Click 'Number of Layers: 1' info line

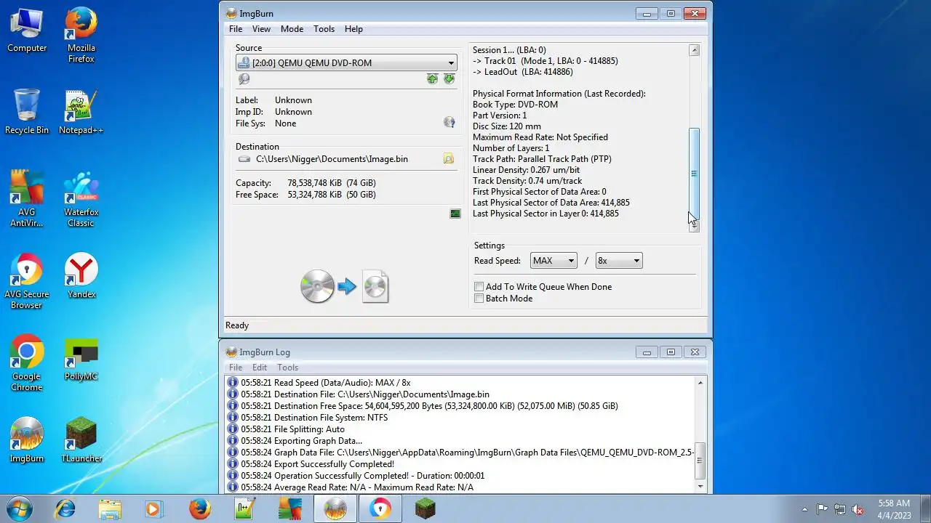point(511,148)
